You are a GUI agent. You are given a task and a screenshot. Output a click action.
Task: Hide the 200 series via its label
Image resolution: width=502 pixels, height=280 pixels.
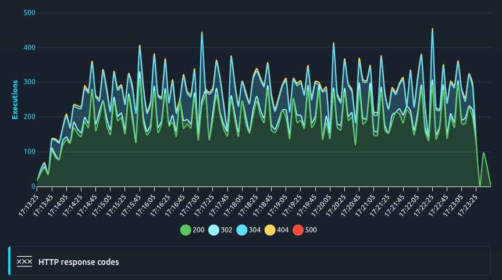198,230
